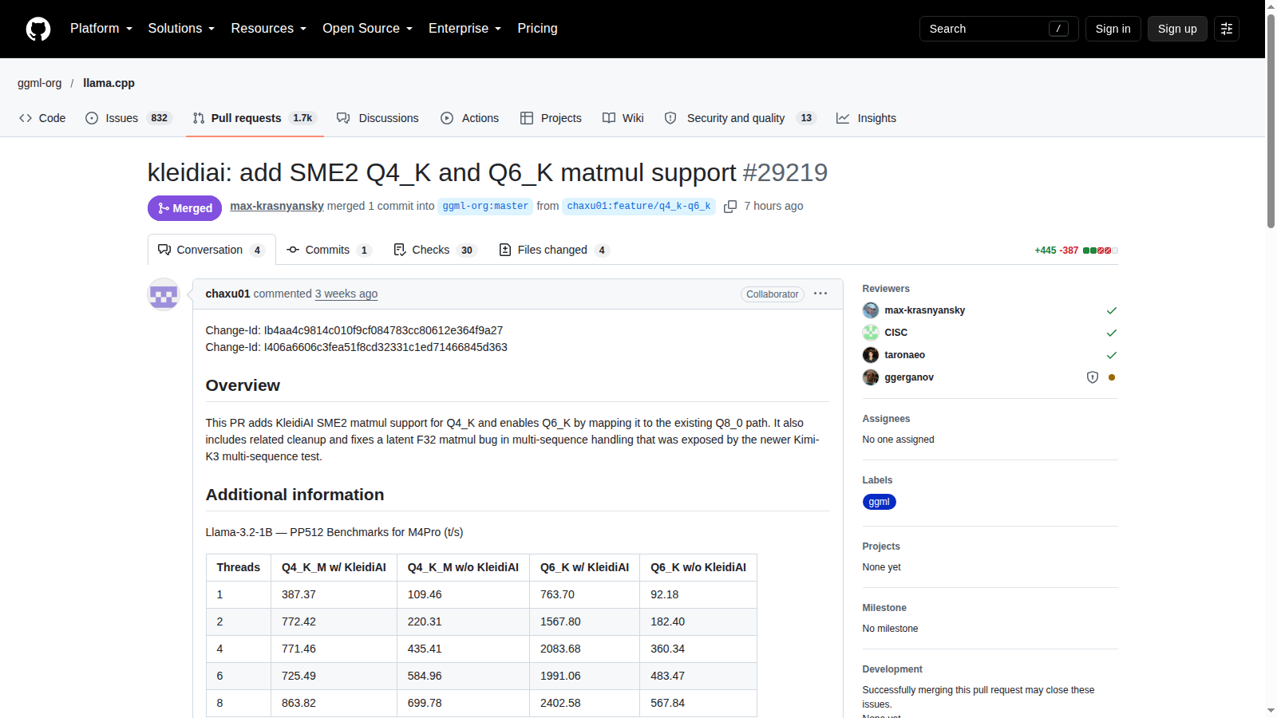
Task: Open the Insights tab
Action: pyautogui.click(x=866, y=118)
